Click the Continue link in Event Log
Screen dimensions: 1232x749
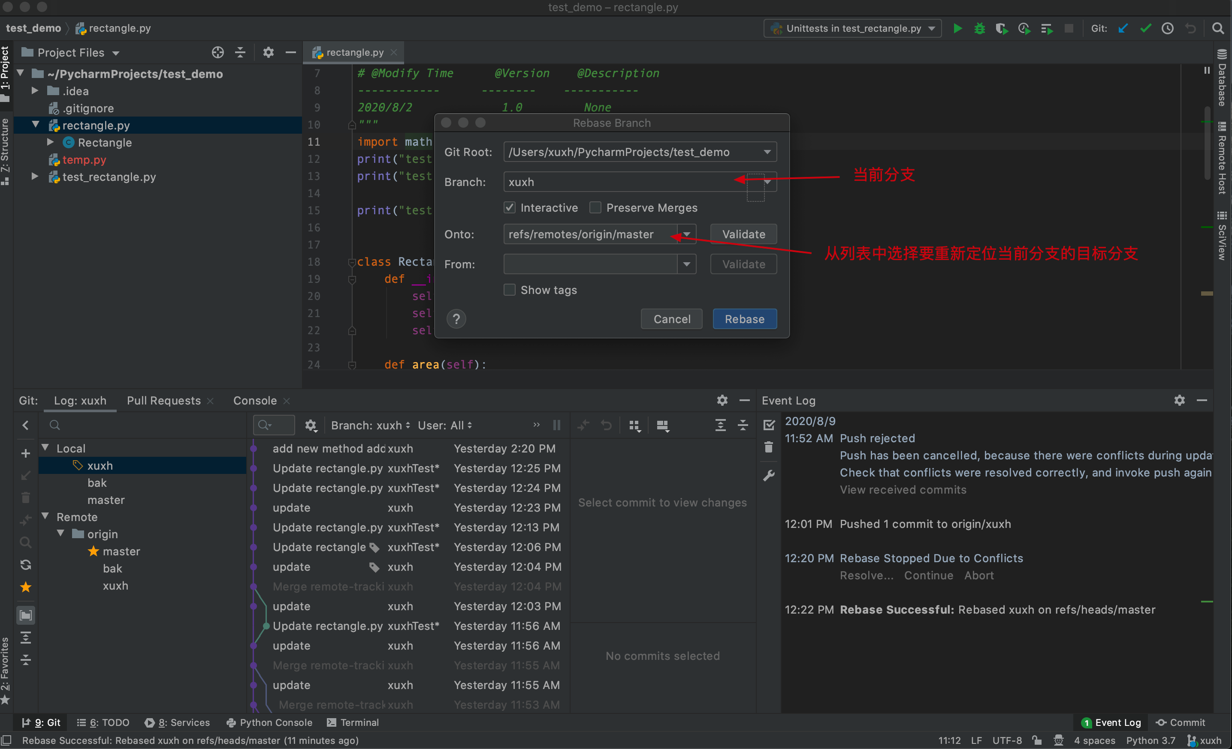928,575
